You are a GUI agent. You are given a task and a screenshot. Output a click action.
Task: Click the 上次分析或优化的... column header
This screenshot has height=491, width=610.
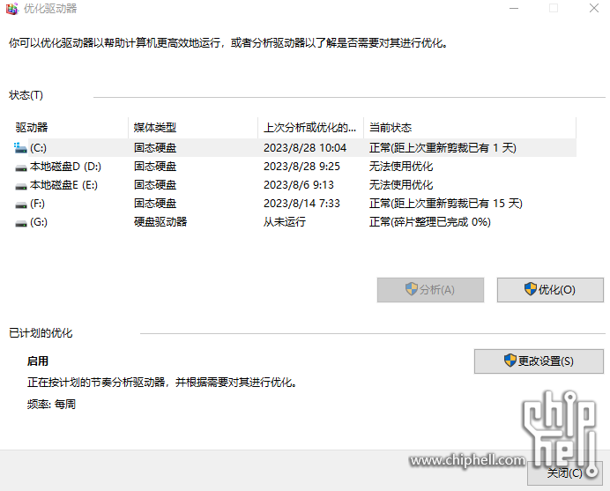[310, 128]
